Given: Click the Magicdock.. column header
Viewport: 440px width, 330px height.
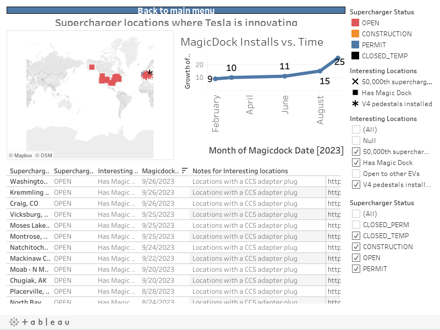Looking at the screenshot, I should tap(160, 171).
